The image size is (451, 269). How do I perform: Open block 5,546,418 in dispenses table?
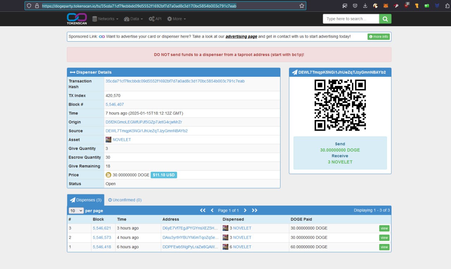tap(102, 247)
